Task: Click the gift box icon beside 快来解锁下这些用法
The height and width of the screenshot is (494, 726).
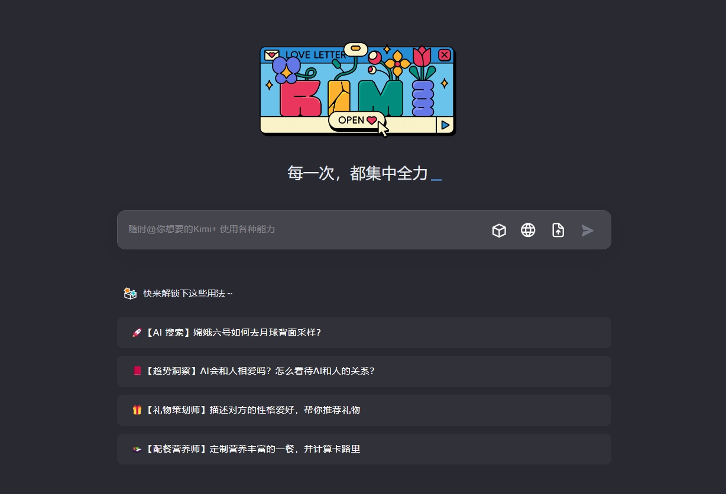Action: [130, 293]
